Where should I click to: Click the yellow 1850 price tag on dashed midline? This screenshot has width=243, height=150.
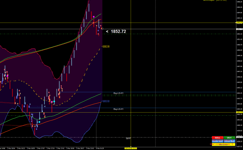point(106,46)
